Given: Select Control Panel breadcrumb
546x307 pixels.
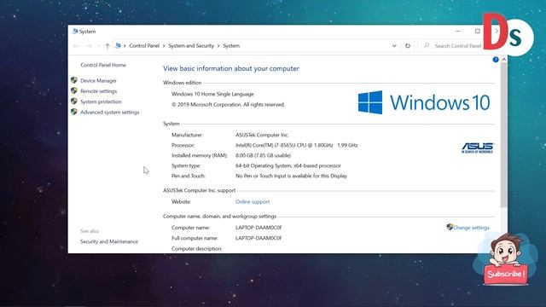Looking at the screenshot, I should 144,45.
